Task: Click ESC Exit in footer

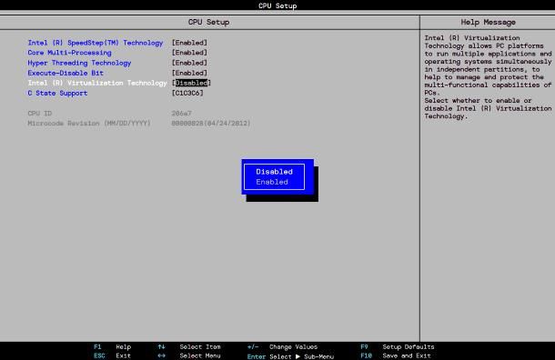Action: (x=113, y=355)
